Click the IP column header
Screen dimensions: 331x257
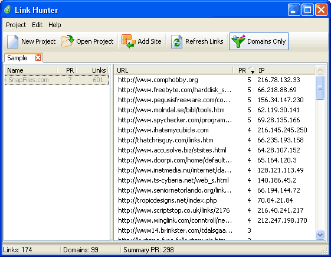[285, 70]
